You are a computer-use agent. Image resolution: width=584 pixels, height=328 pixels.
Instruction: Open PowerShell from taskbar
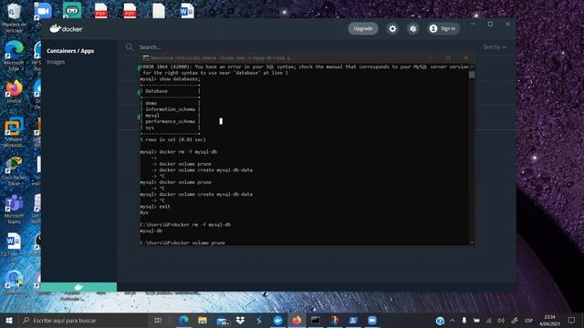tap(353, 320)
